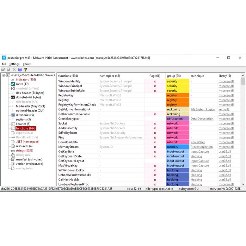Click the version icon in tree
The height and width of the screenshot is (246, 246).
[13, 164]
